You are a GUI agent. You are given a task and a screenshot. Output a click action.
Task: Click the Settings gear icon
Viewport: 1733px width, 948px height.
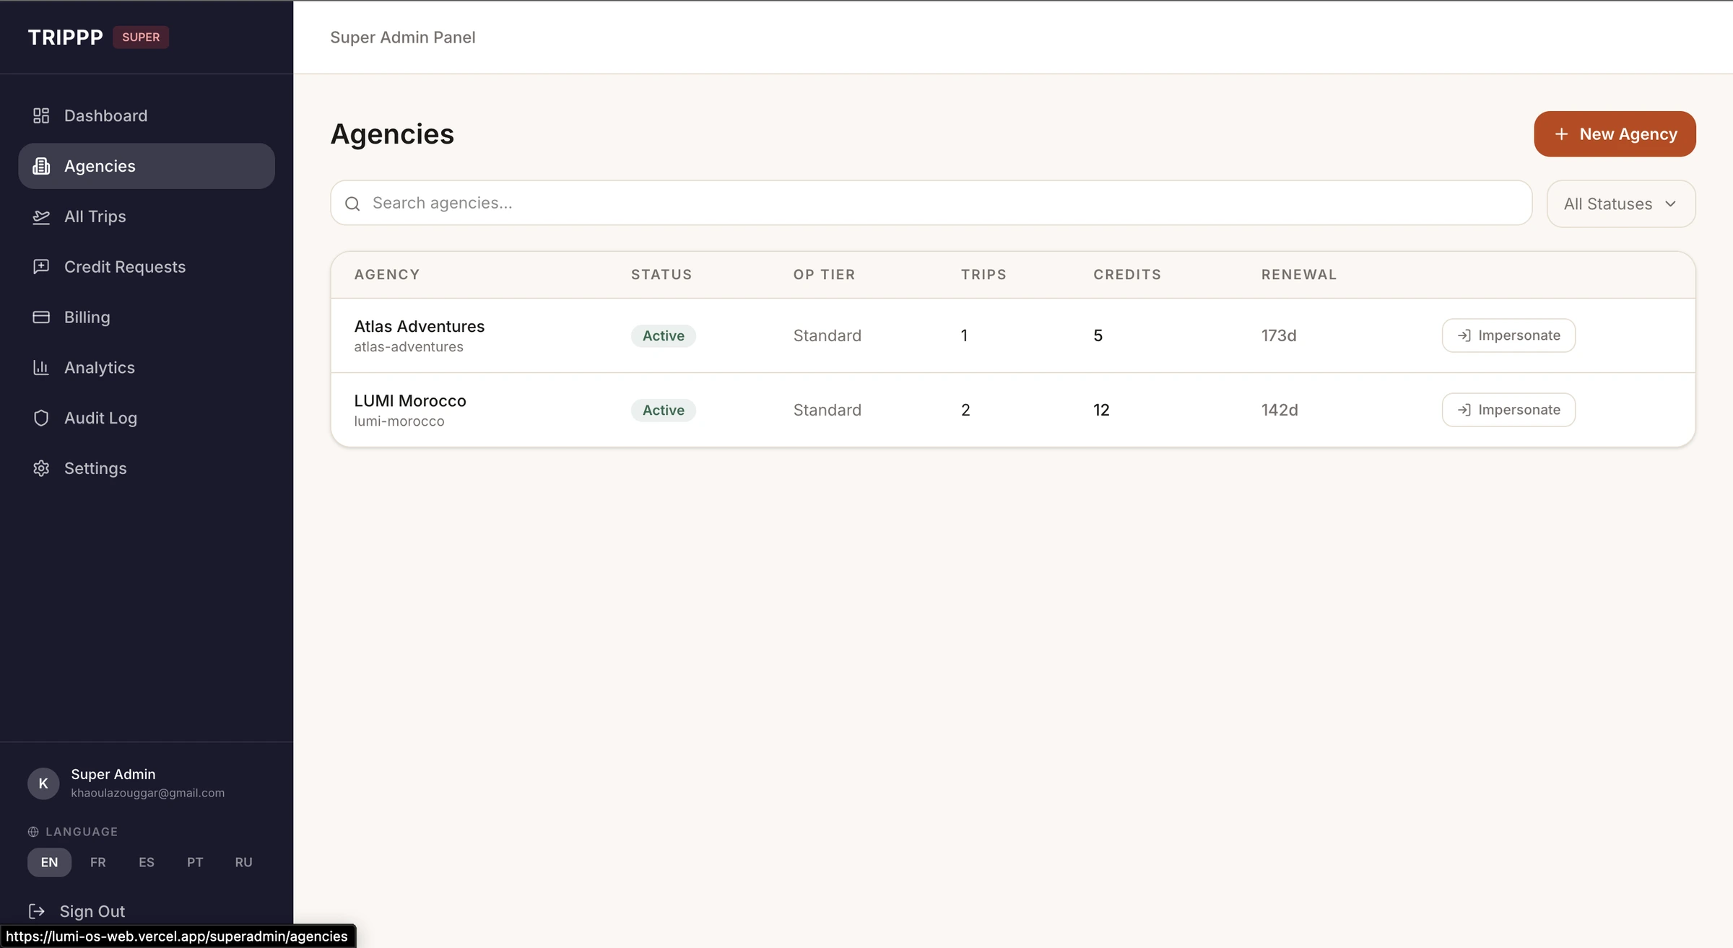41,468
